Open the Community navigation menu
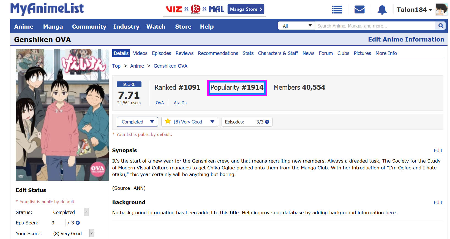The width and height of the screenshot is (450, 239). tap(89, 27)
